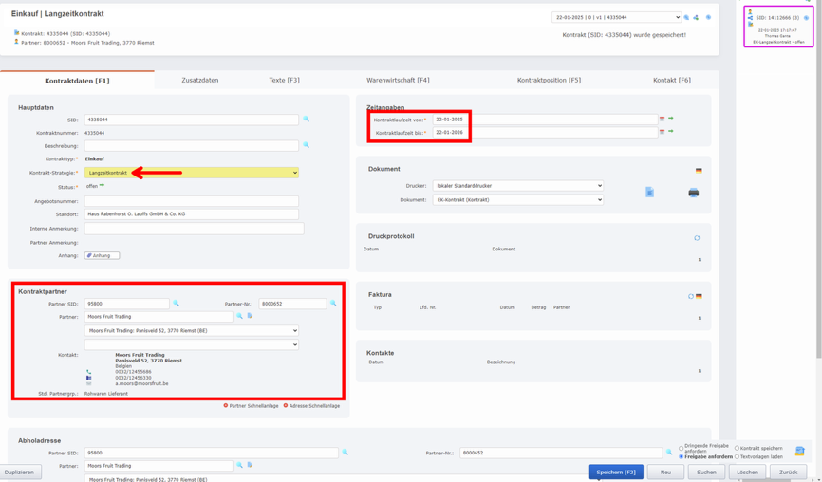Click the blue document preview icon
822x482 pixels.
pos(649,193)
